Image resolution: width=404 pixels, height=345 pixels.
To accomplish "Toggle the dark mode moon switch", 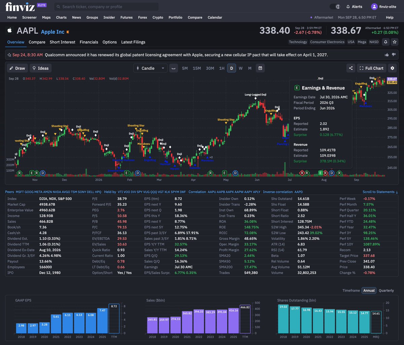I will tap(335, 6).
